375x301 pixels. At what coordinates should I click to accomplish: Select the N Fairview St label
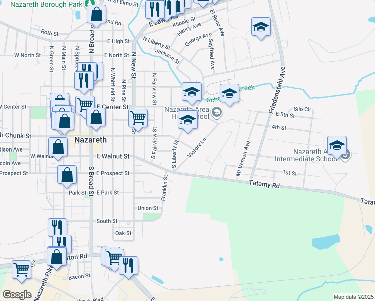click(154, 89)
